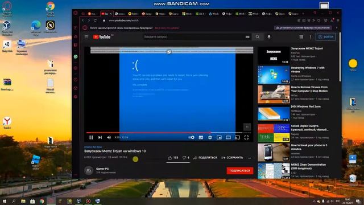This screenshot has width=364, height=205.
Task: Pause the YouTube video
Action: pyautogui.click(x=91, y=138)
